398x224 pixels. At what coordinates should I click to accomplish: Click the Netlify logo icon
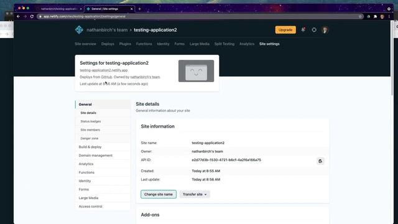79,30
